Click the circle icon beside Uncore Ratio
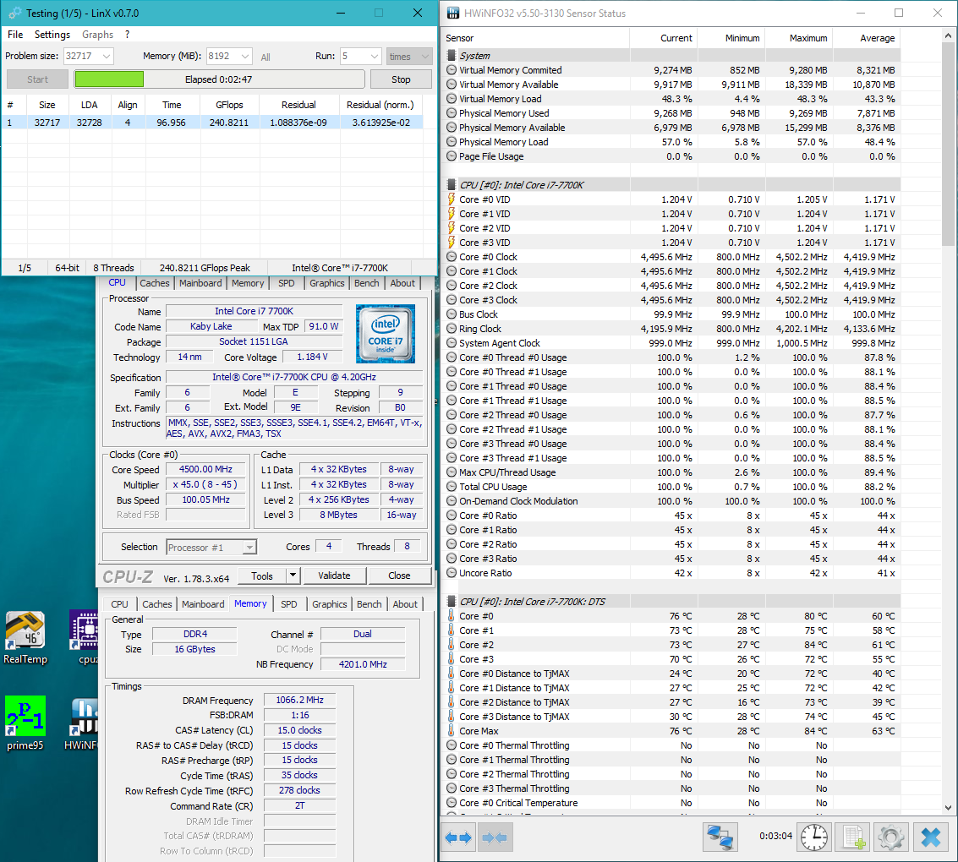Screen dimensions: 958x862 pos(452,573)
